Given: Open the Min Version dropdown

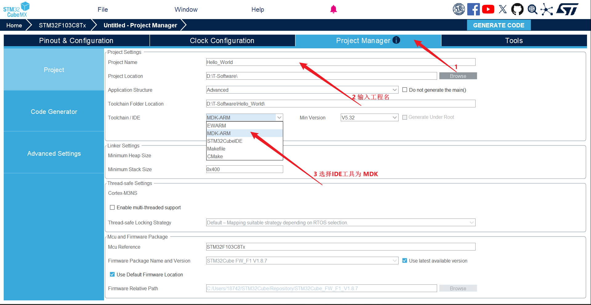Looking at the screenshot, I should point(370,118).
